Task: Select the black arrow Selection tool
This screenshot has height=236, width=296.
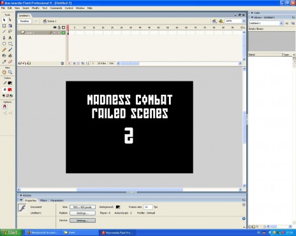Action: pos(4,20)
